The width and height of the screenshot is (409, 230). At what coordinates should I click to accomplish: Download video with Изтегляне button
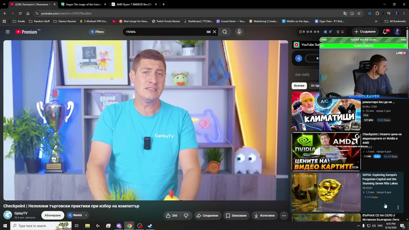pos(264,216)
